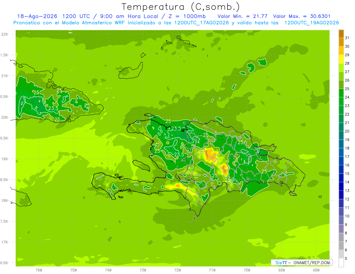Screen dimensions: 355x274
Task: Click the '14' color scale label
Action: [x=347, y=182]
